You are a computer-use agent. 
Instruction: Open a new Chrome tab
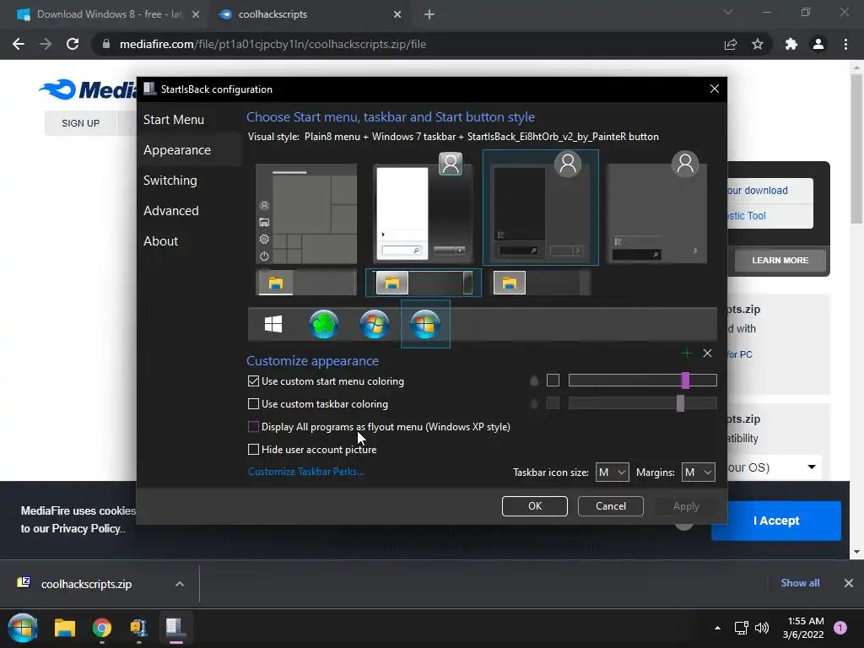[429, 14]
